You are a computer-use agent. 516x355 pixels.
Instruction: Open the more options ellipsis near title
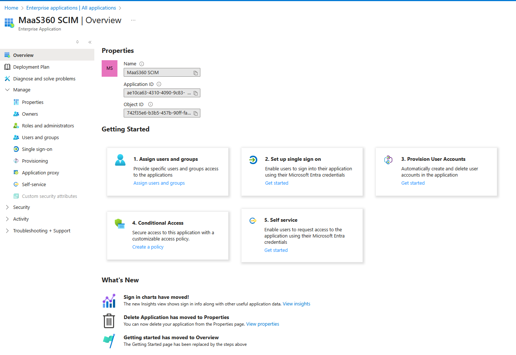coord(133,20)
